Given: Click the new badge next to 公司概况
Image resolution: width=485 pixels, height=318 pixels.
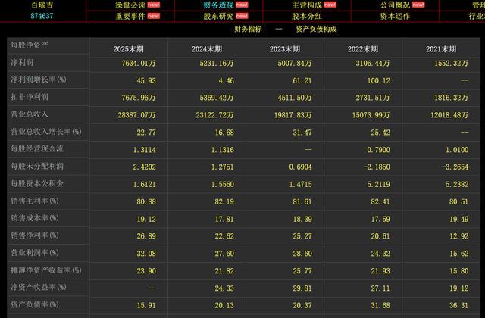Looking at the screenshot, I should (418, 5).
